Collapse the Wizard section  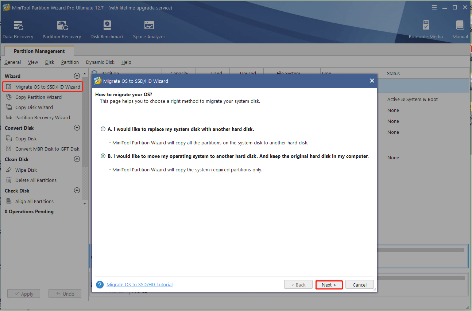point(77,76)
